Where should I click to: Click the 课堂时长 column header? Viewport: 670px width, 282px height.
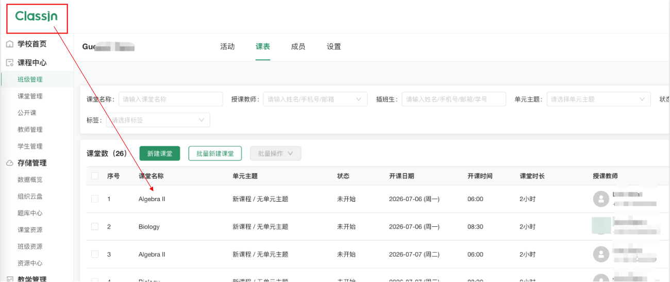tap(532, 176)
